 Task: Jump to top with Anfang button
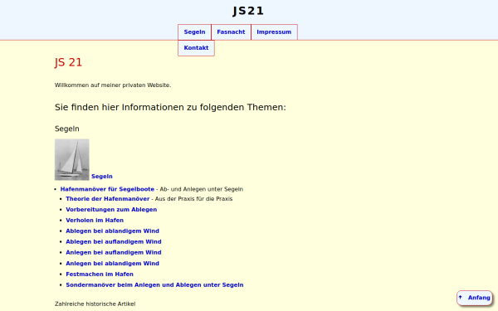click(x=475, y=298)
